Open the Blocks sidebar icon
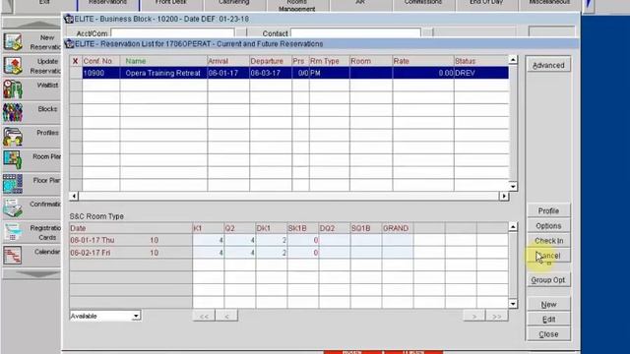The image size is (630, 354). [13, 113]
